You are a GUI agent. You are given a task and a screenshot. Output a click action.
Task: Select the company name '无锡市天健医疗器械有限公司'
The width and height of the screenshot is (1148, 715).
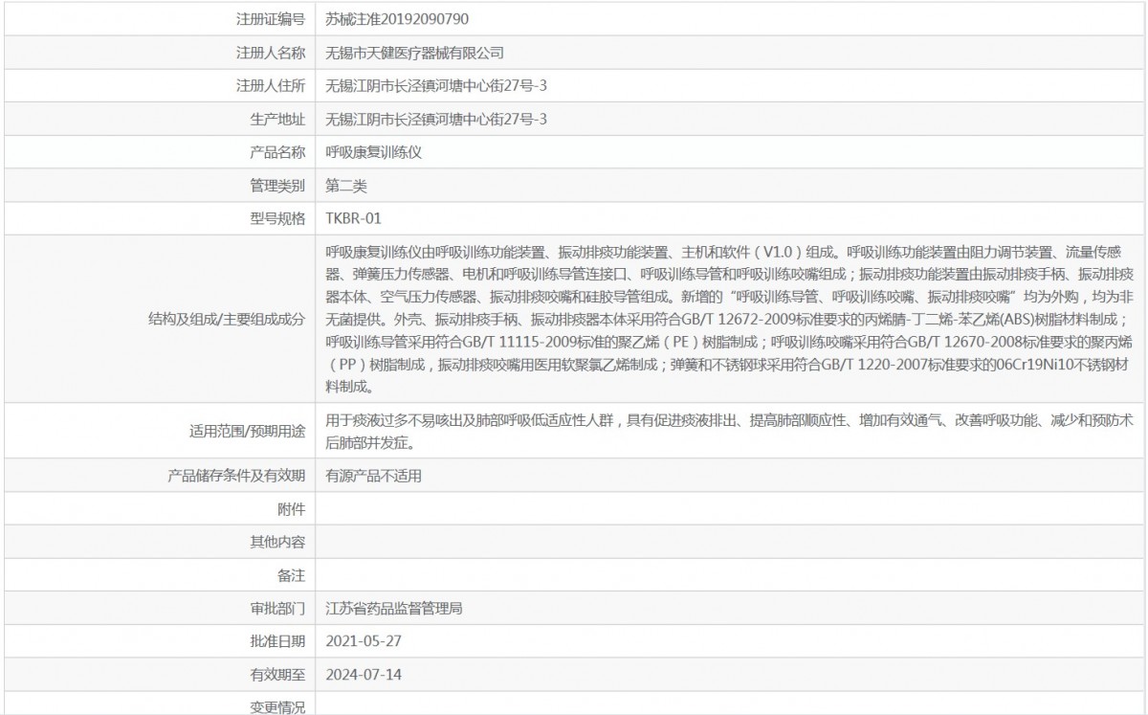[415, 53]
